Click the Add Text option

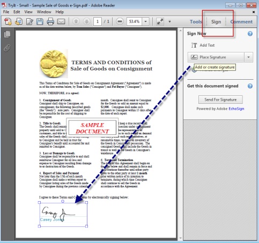pyautogui.click(x=203, y=45)
